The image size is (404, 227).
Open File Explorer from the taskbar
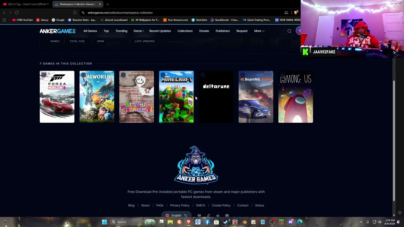coord(170,222)
